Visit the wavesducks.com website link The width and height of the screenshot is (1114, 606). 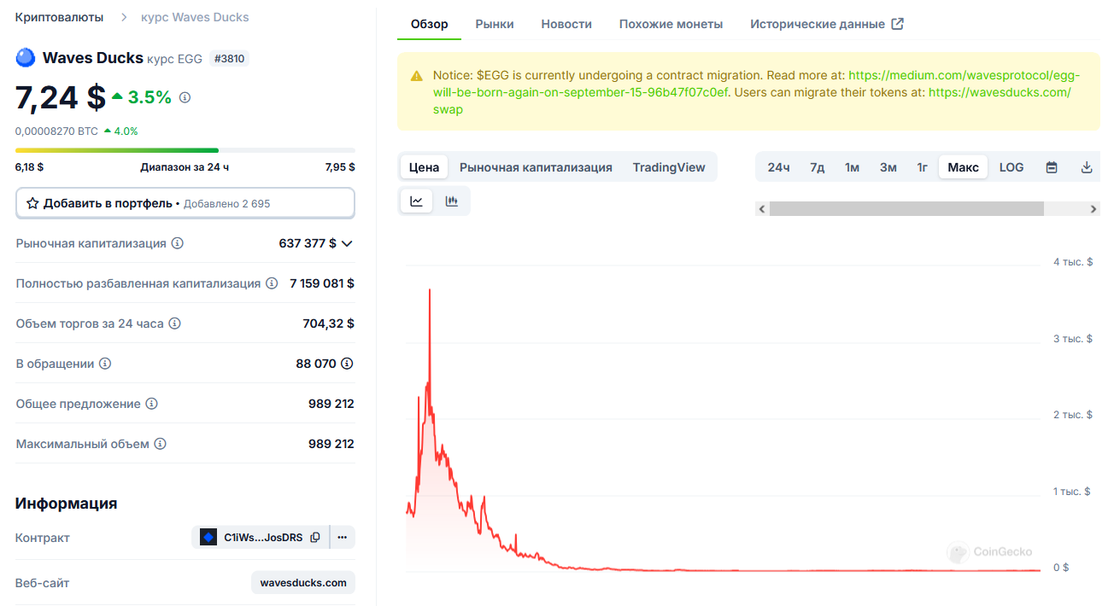pyautogui.click(x=303, y=583)
